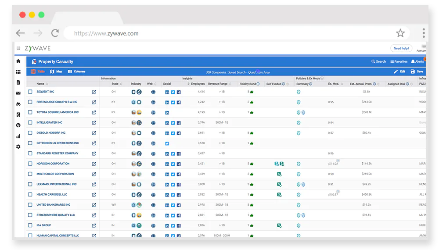Reload the page in the browser

click(55, 33)
